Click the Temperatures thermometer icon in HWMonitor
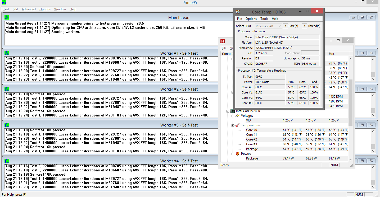 click(x=237, y=125)
